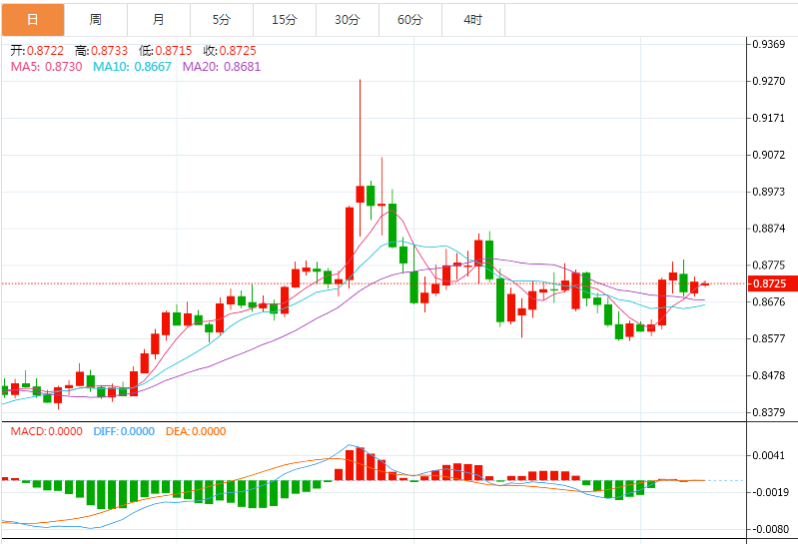
Task: Click the MA20: 0.8681 indicator label
Action: coord(222,67)
